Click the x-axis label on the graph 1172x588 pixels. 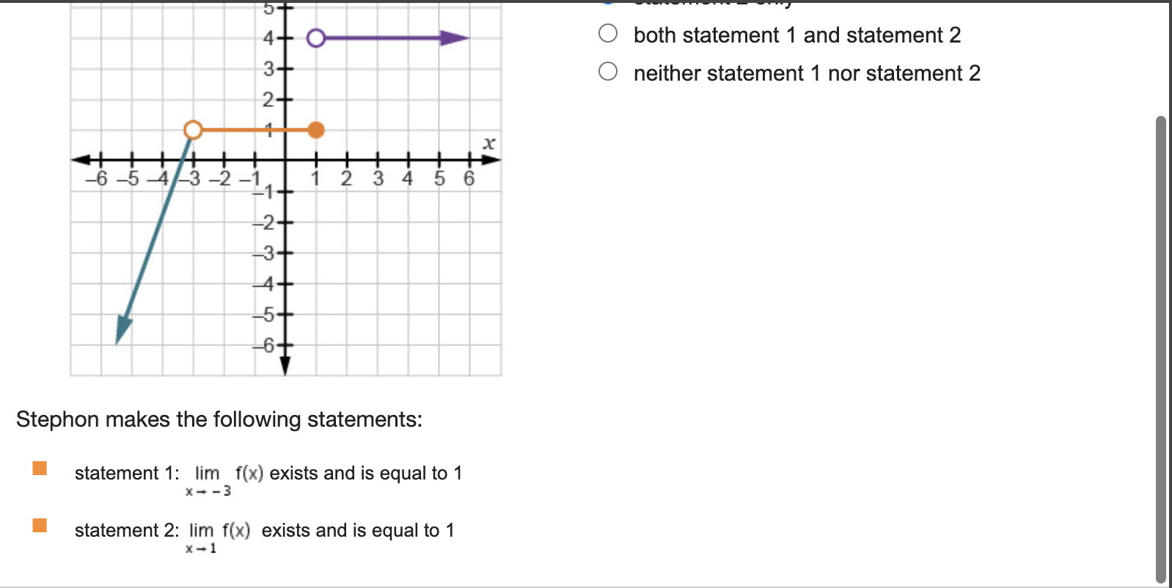tap(488, 144)
